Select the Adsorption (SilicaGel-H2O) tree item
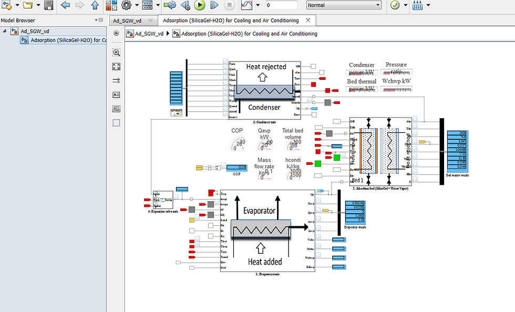The height and width of the screenshot is (312, 515). [x=64, y=40]
